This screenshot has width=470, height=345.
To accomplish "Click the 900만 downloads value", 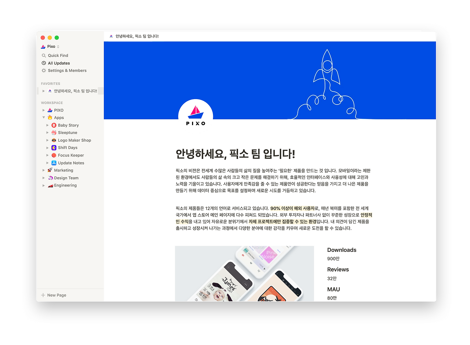I will (x=333, y=259).
